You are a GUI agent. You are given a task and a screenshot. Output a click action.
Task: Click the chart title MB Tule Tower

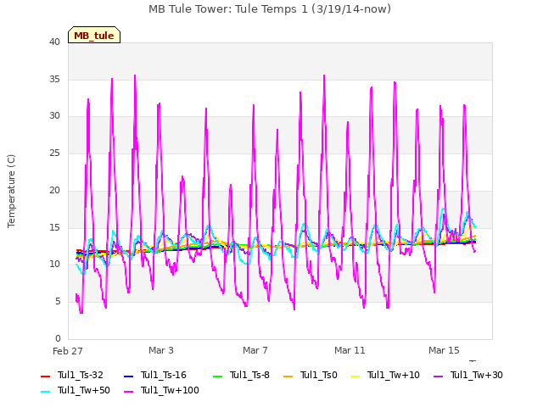270,9
